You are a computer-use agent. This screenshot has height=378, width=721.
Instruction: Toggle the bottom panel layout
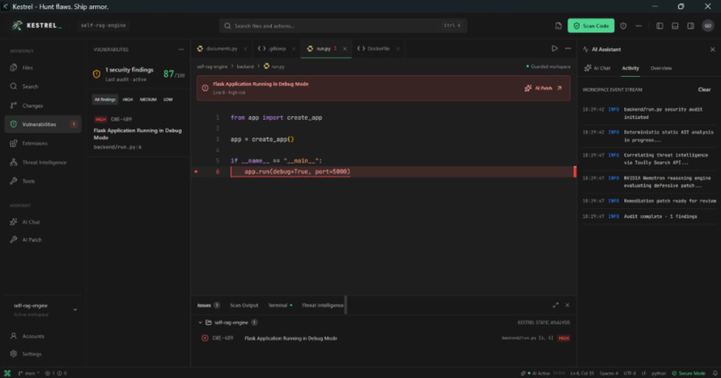coord(675,26)
